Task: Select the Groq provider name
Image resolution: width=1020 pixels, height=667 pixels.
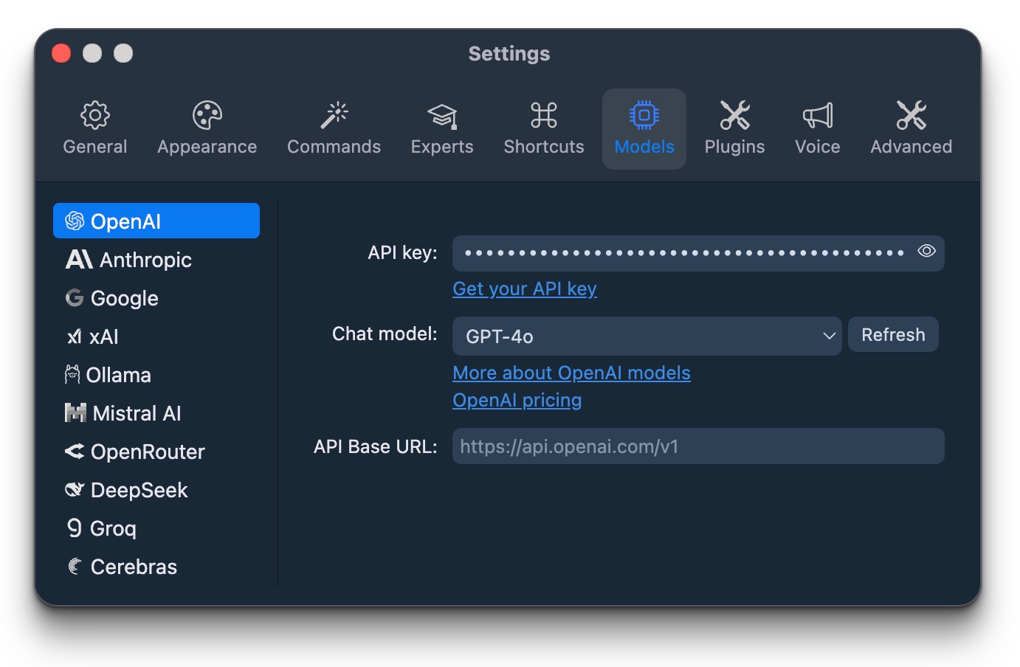Action: 113,528
